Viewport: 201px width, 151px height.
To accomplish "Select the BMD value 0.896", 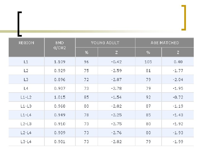I will 59,79.
